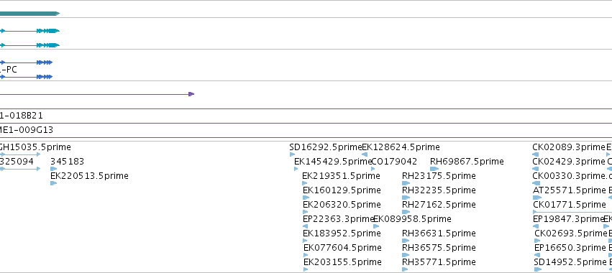
Task: Click the EP22363.3prime EST label
Action: point(339,219)
